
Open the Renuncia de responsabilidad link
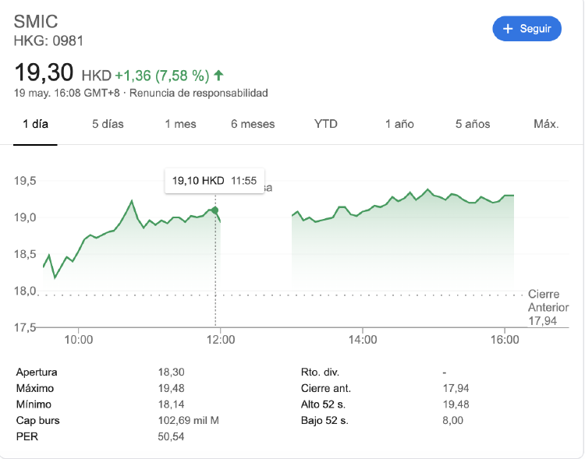pyautogui.click(x=198, y=94)
